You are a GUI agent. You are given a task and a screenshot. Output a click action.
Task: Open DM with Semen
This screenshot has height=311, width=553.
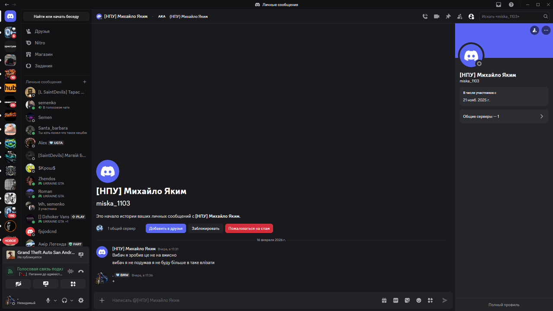[x=57, y=117]
